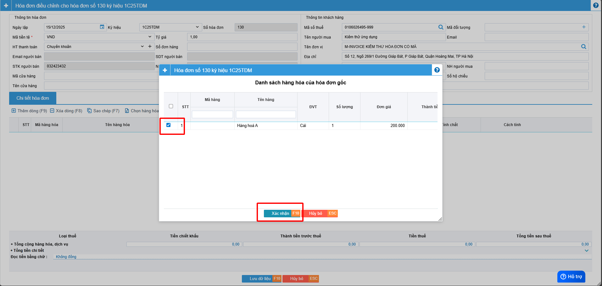
Task: Uncheck the Hàng hoá A row checkbox
Action: coord(169,125)
